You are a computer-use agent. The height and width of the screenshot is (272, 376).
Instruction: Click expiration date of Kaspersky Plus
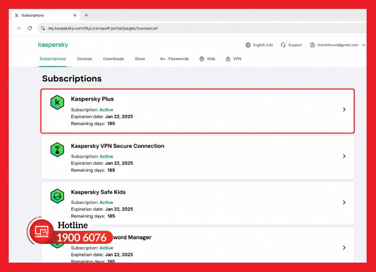119,116
